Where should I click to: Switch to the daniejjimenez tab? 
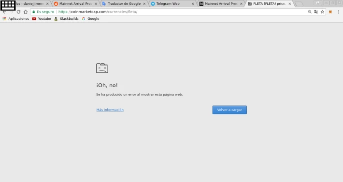click(30, 4)
